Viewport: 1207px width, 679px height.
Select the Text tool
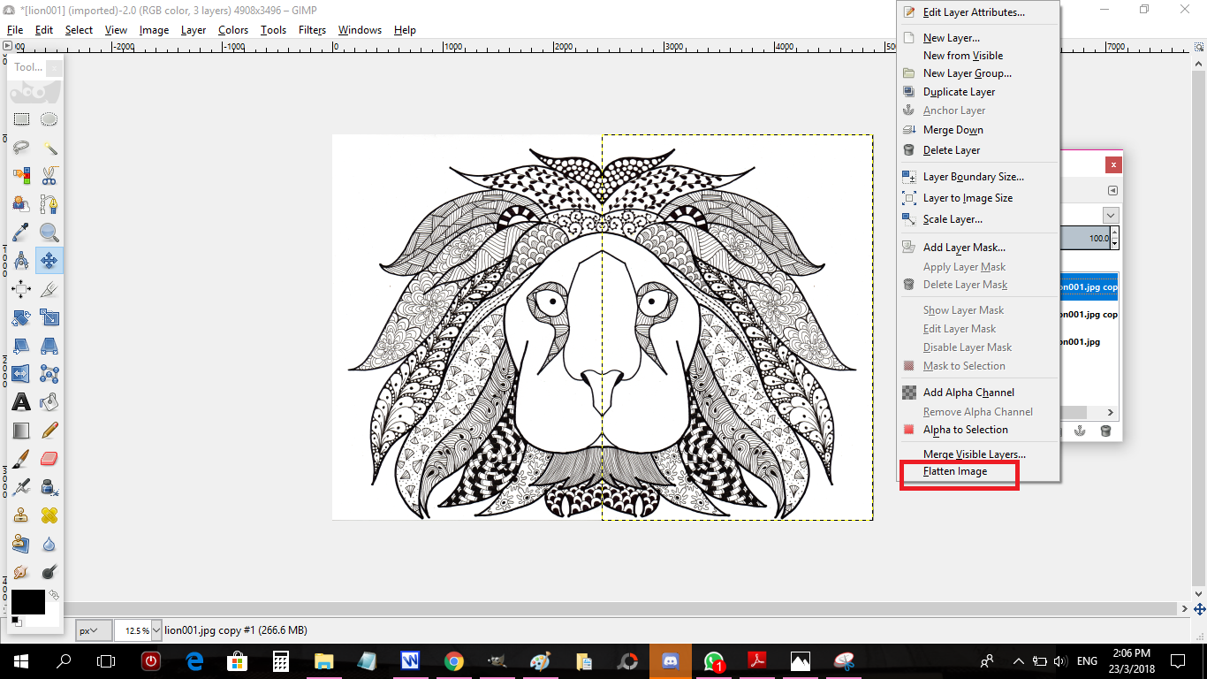[x=21, y=402]
